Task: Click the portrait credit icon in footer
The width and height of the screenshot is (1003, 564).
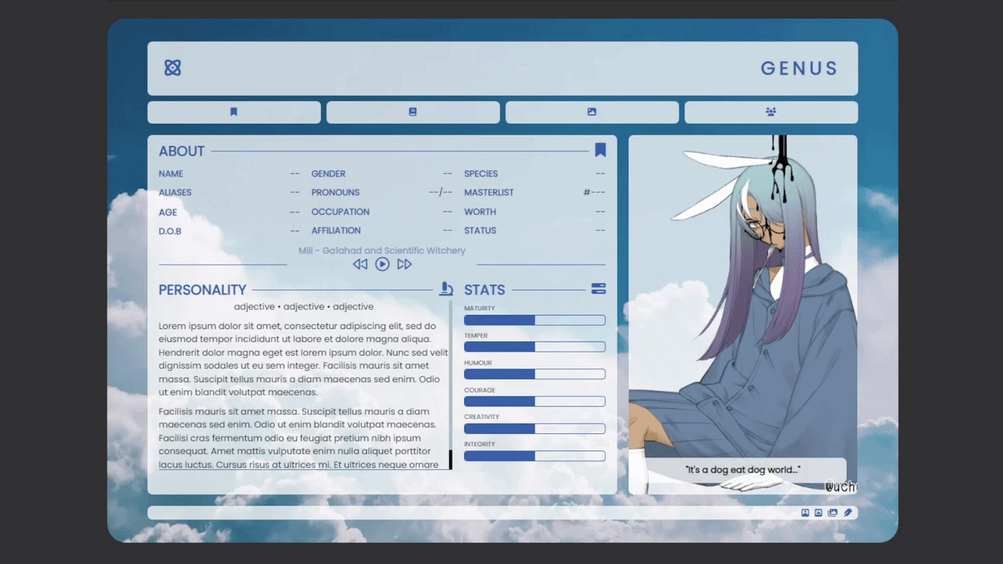Action: tap(805, 513)
